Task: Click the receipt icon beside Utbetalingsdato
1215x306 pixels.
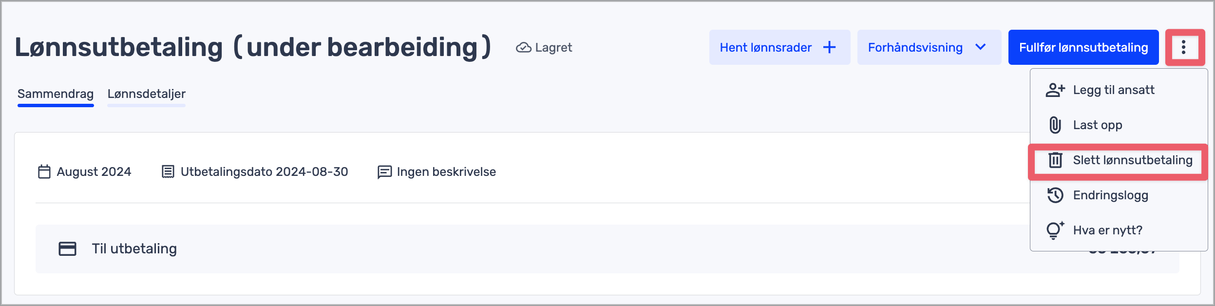Action: coord(168,172)
